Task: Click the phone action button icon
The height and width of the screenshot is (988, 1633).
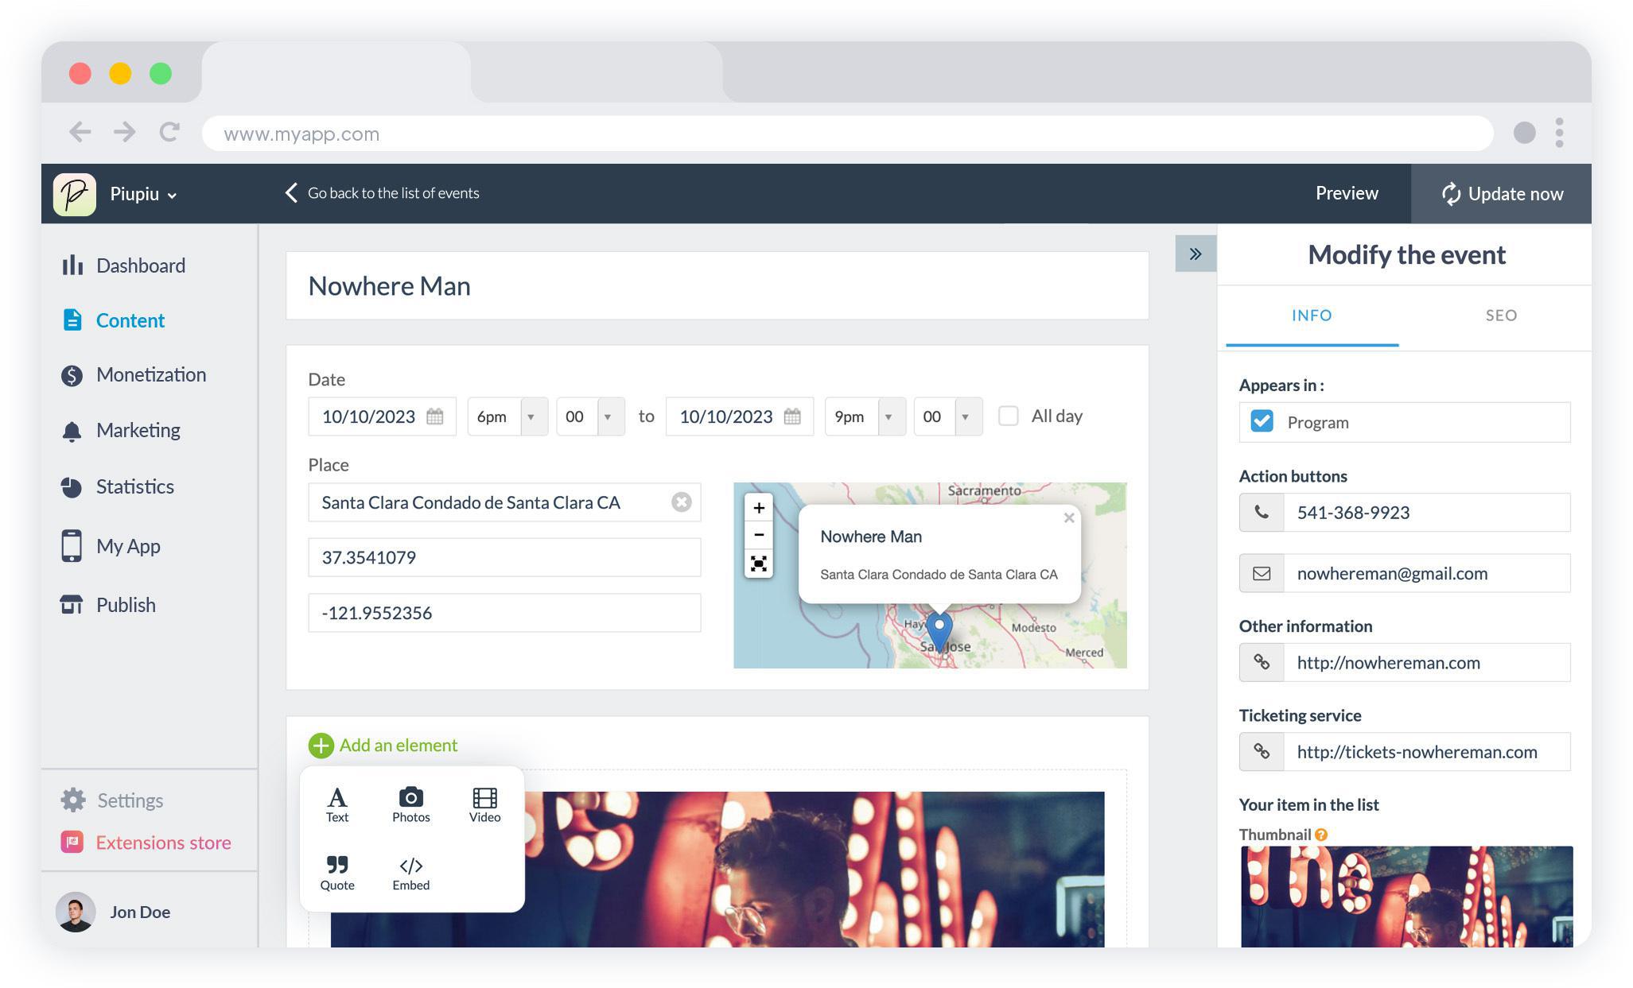Action: tap(1262, 513)
